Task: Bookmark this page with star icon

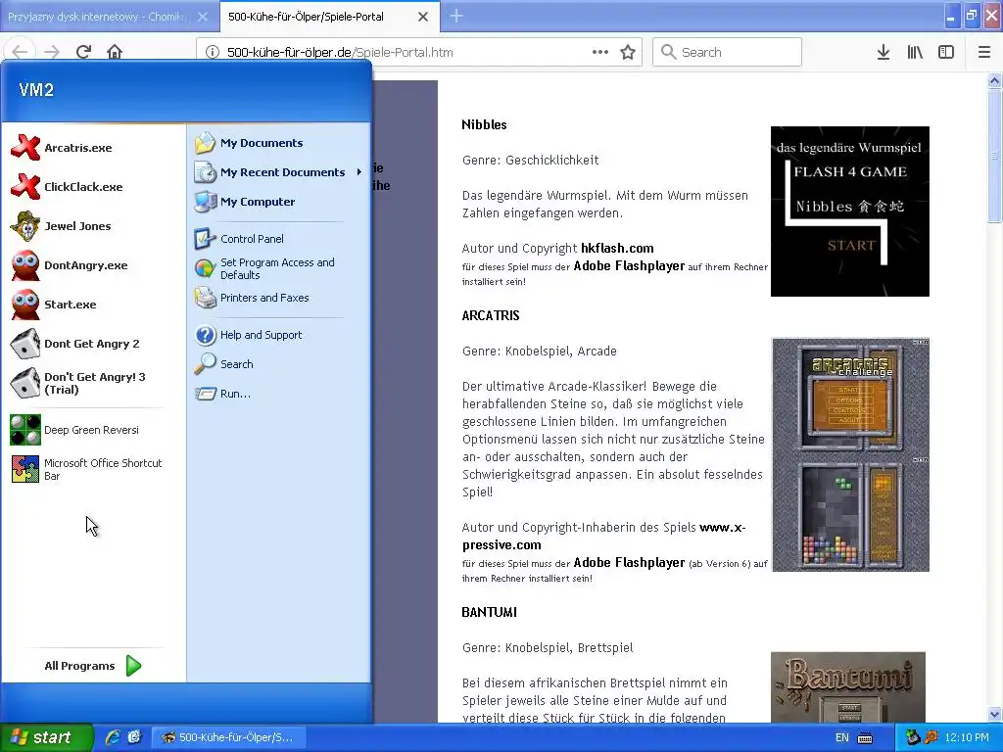Action: pyautogui.click(x=628, y=52)
